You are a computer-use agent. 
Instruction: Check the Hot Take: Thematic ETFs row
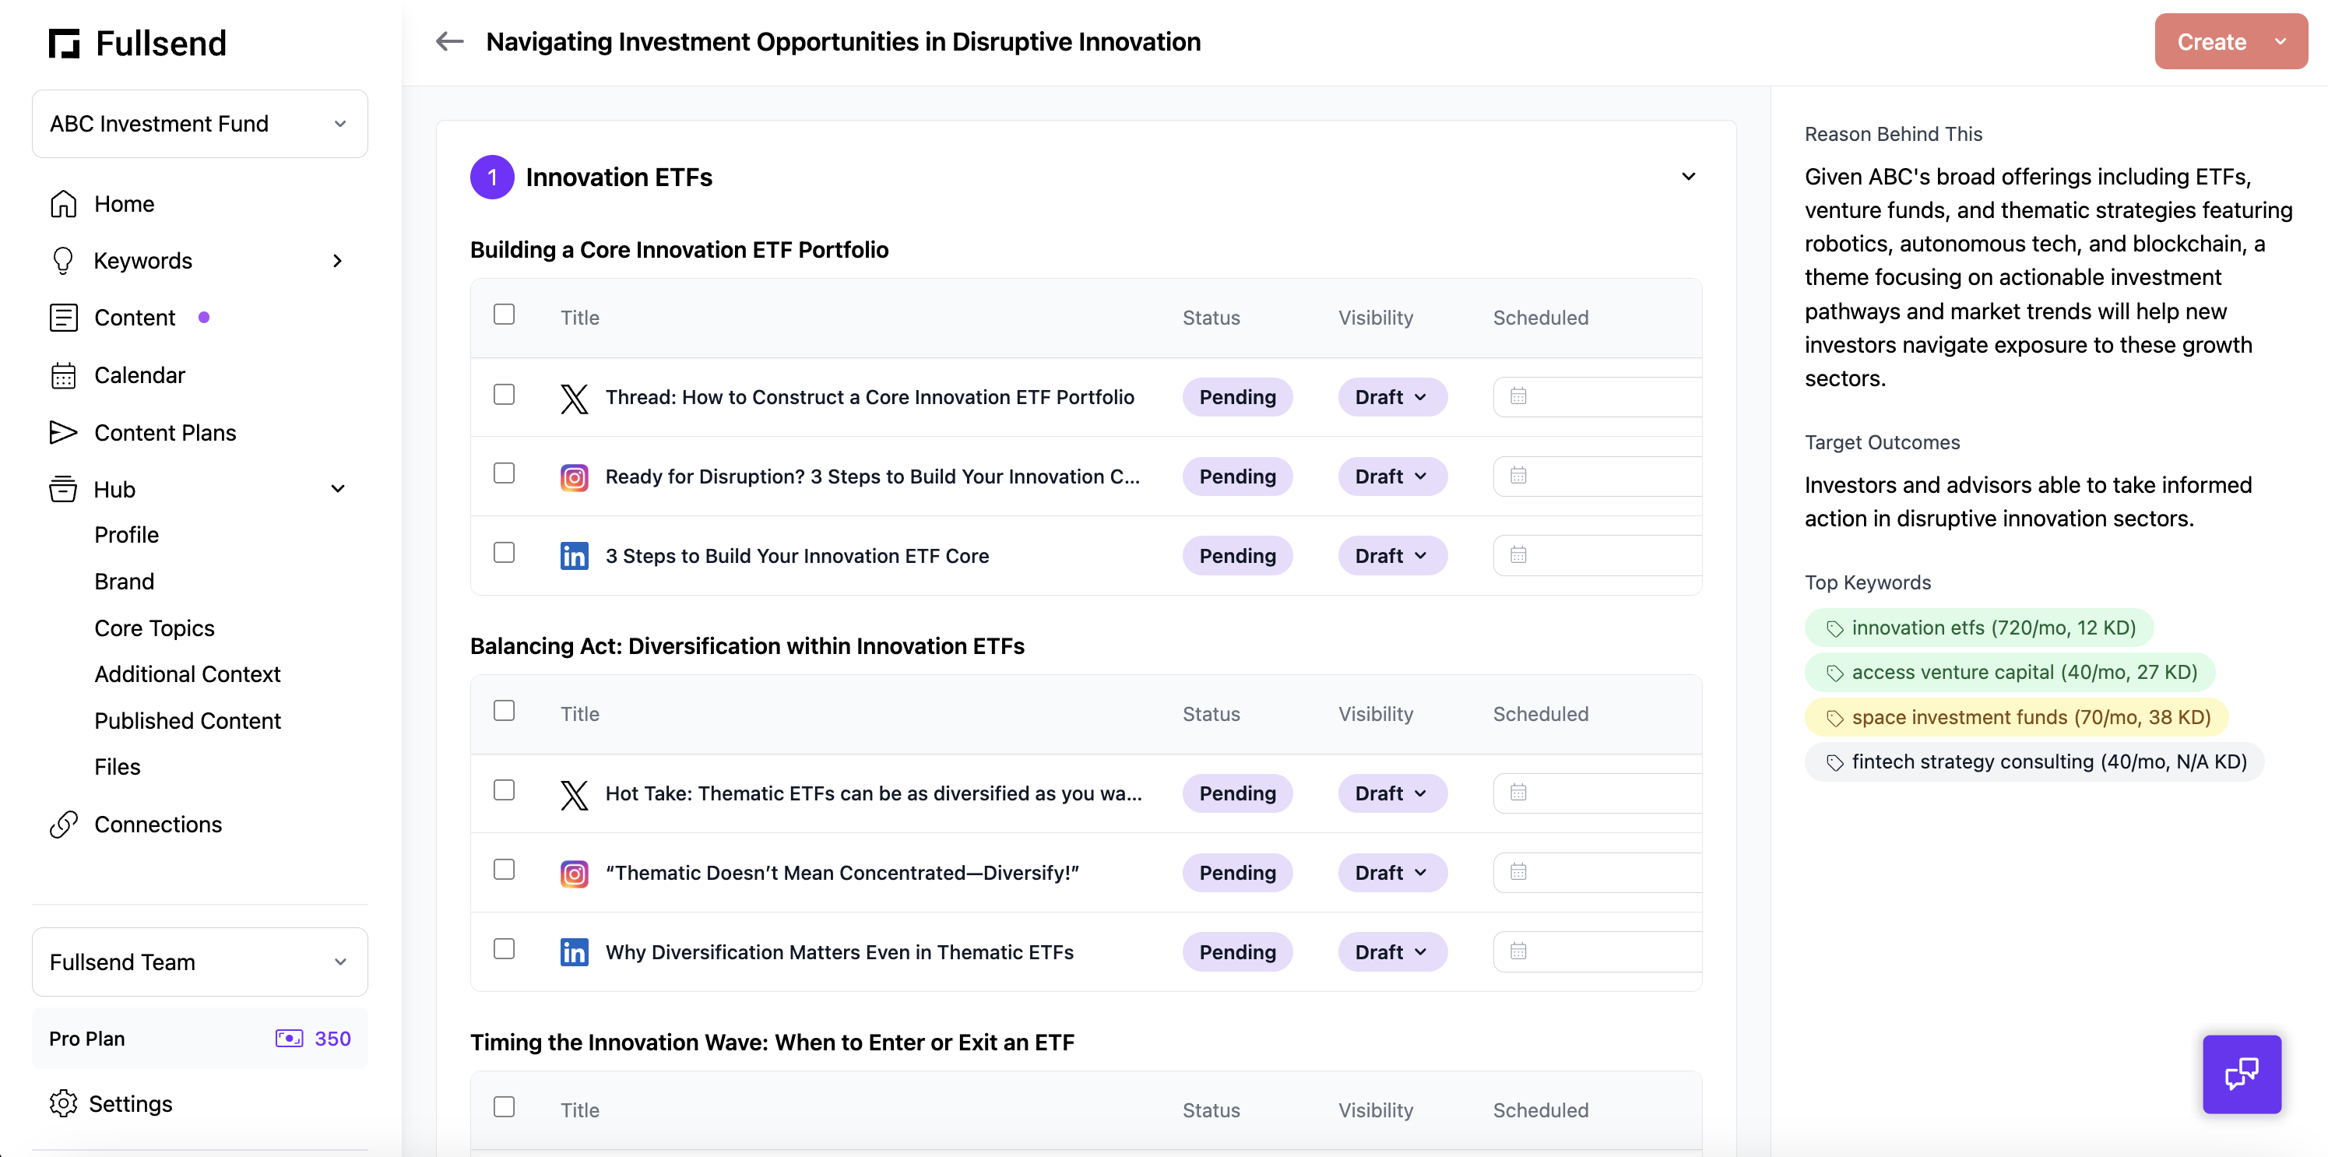[x=505, y=791]
